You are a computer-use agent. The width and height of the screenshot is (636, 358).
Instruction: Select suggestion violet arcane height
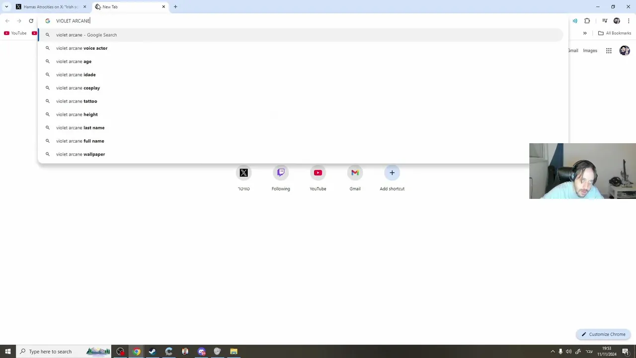pos(301,114)
